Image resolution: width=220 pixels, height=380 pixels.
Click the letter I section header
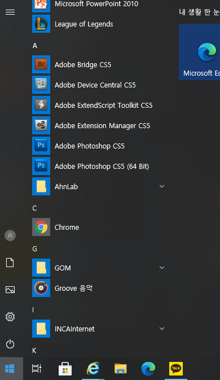coord(33,310)
